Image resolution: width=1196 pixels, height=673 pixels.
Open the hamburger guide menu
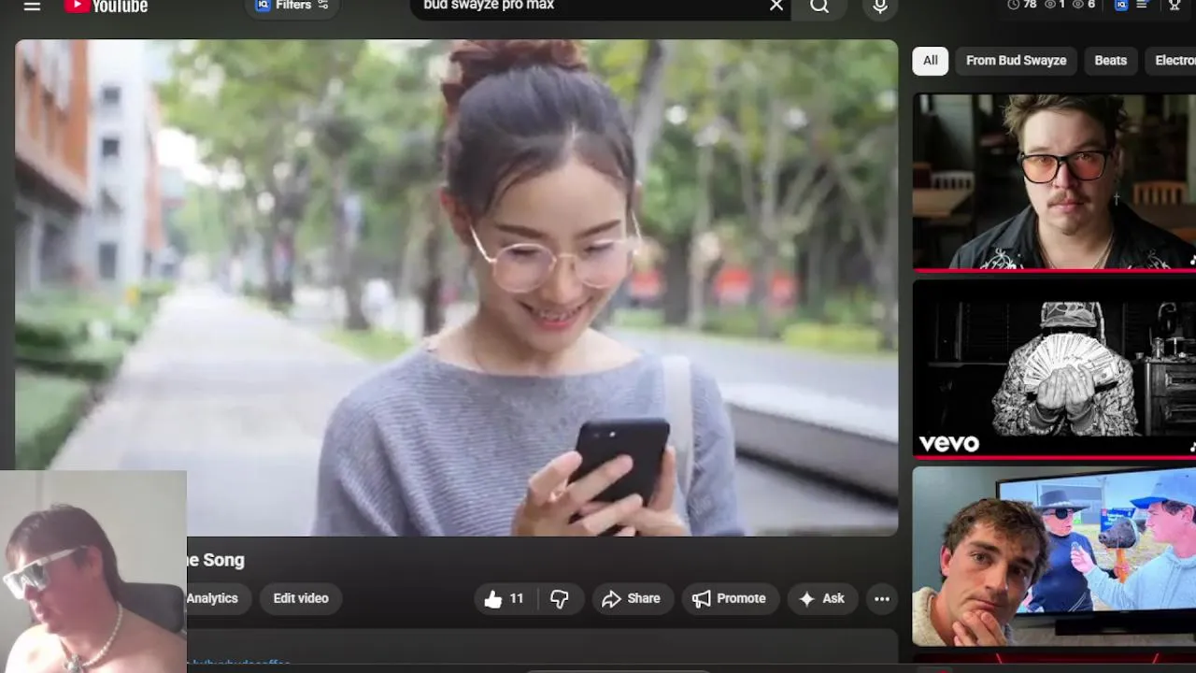[x=32, y=6]
